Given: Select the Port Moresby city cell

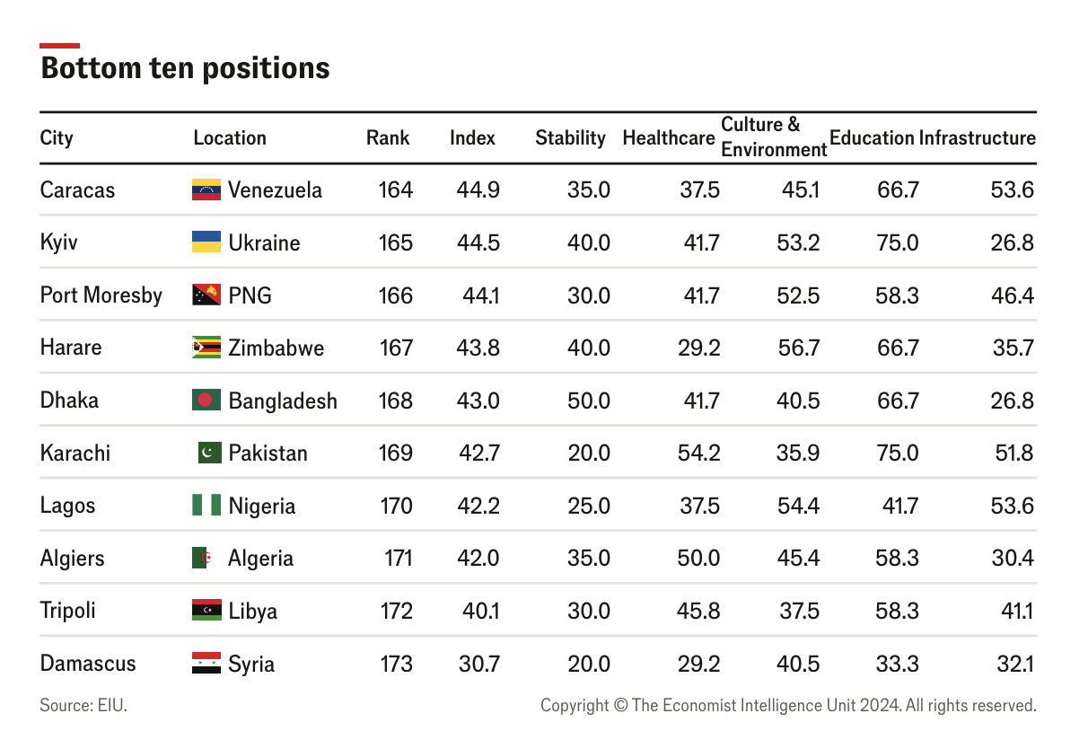Looking at the screenshot, I should (x=101, y=295).
